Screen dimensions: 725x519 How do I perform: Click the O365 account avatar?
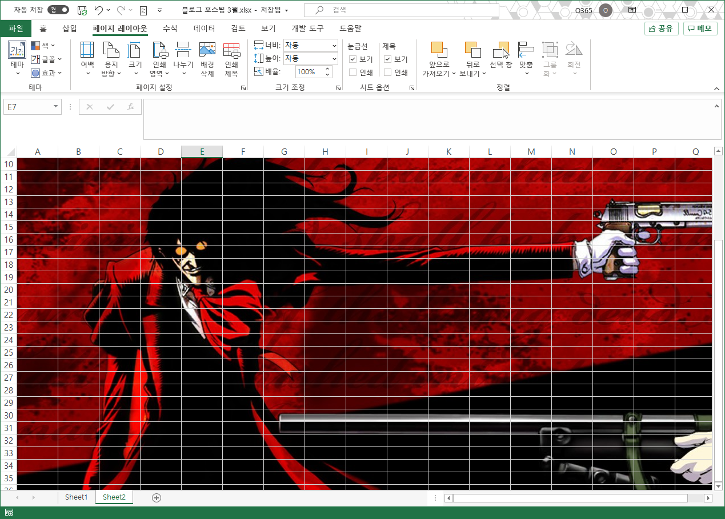tap(606, 10)
